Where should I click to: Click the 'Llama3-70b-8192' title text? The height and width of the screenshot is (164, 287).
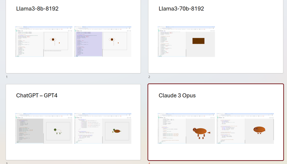[x=181, y=9]
